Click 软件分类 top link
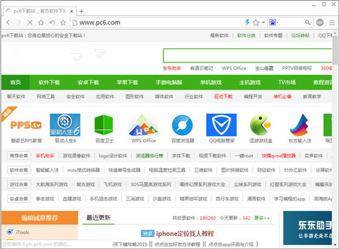Screen dimensions: 339x249 coord(246,35)
